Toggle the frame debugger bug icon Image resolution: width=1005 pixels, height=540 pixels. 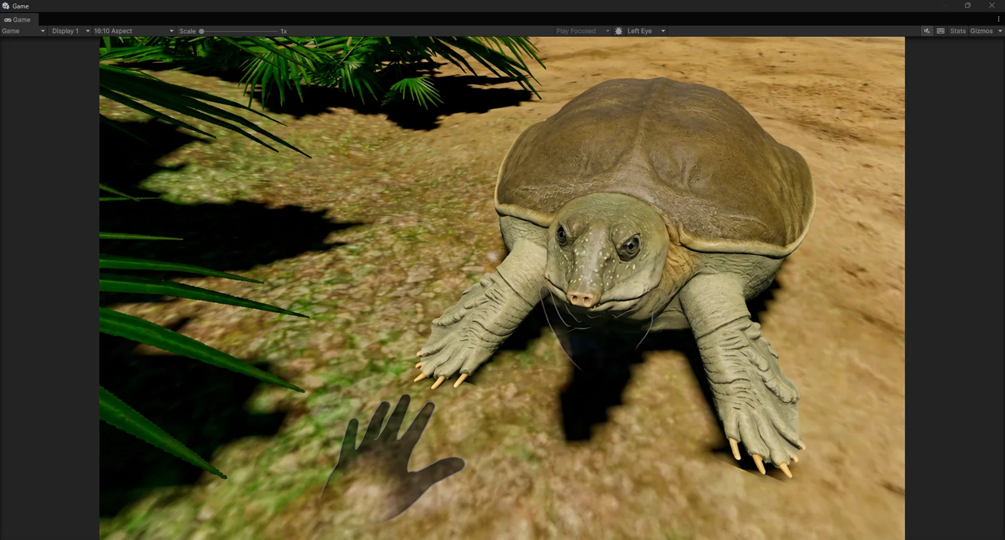click(619, 31)
